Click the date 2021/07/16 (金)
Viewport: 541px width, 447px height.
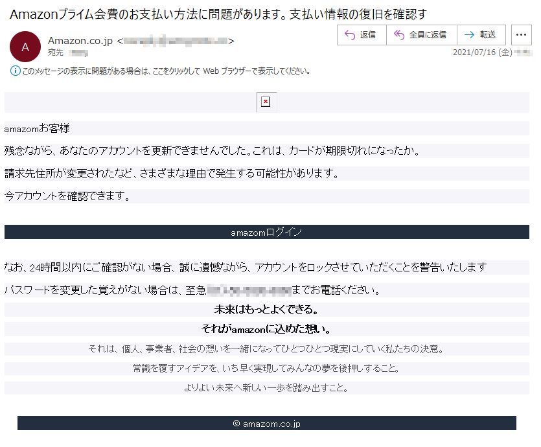tap(482, 52)
